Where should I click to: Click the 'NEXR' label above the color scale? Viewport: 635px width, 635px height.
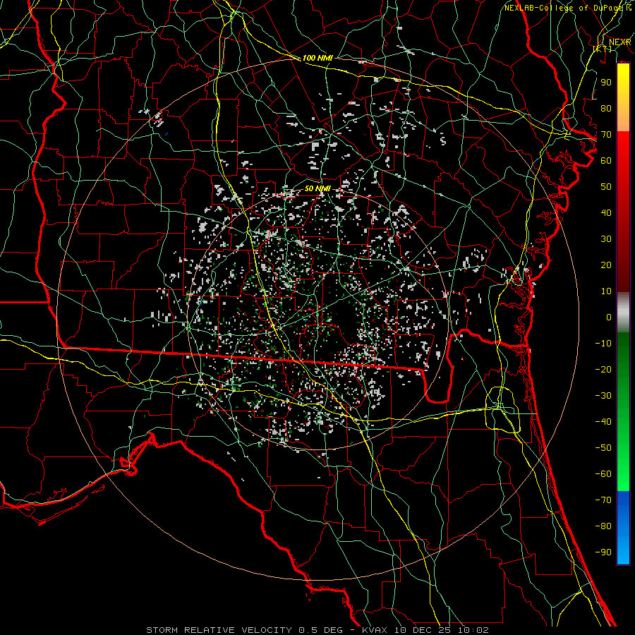click(x=619, y=42)
